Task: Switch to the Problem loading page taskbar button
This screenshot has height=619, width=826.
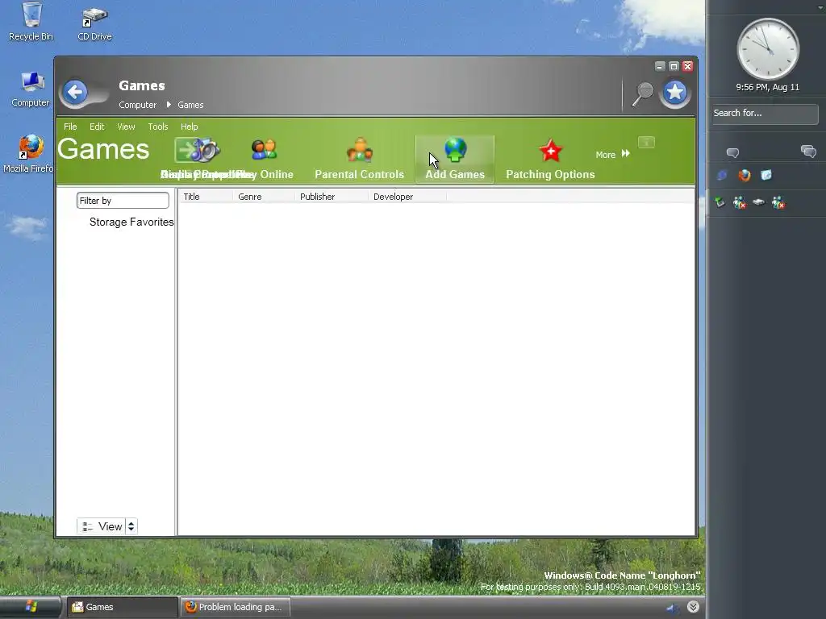Action: tap(236, 607)
